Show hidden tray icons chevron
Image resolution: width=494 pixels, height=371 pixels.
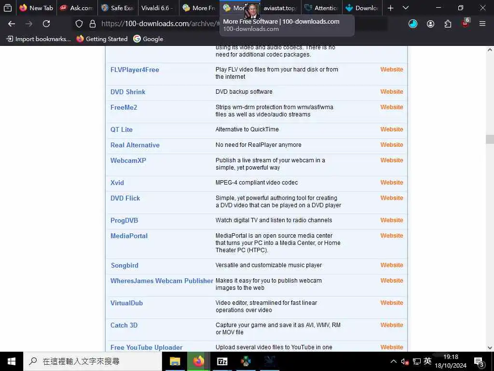coord(394,361)
